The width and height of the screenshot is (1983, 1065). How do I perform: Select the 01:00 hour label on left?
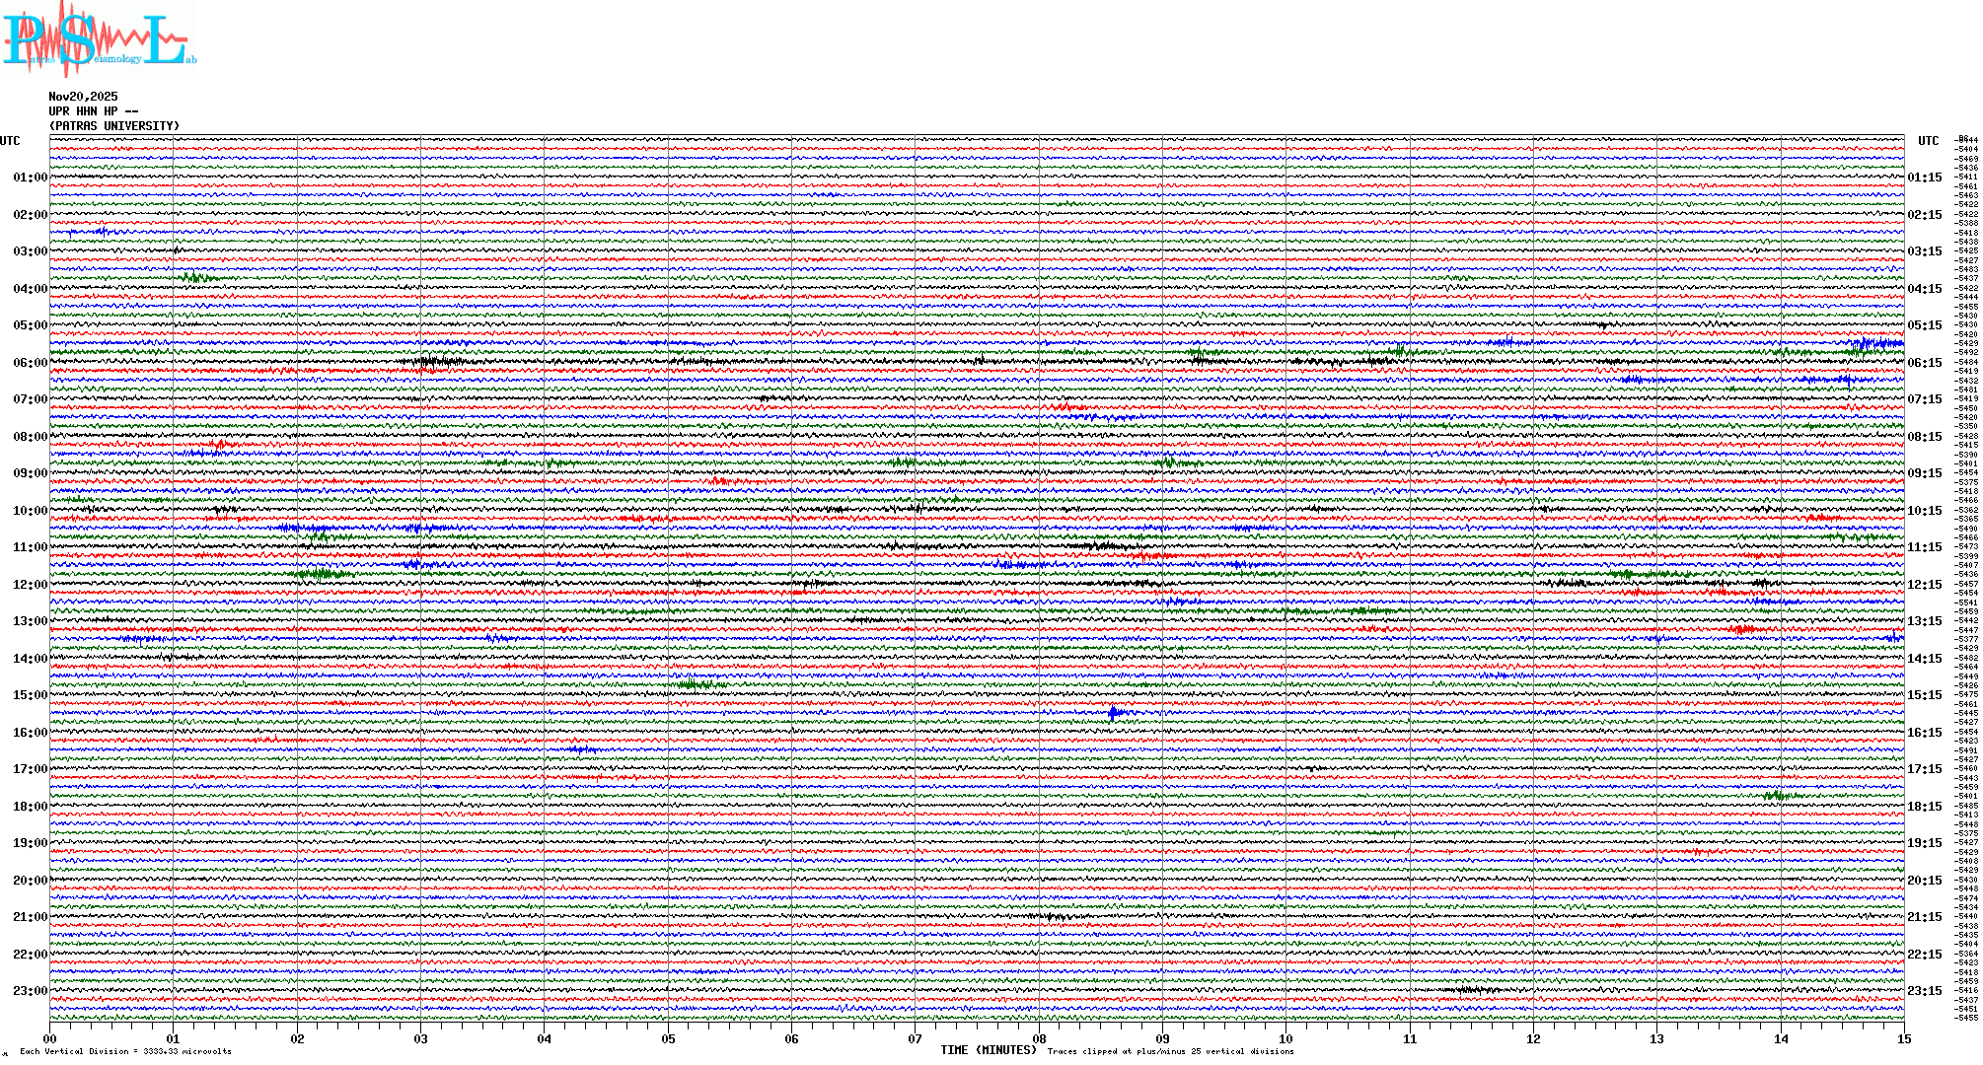point(30,177)
